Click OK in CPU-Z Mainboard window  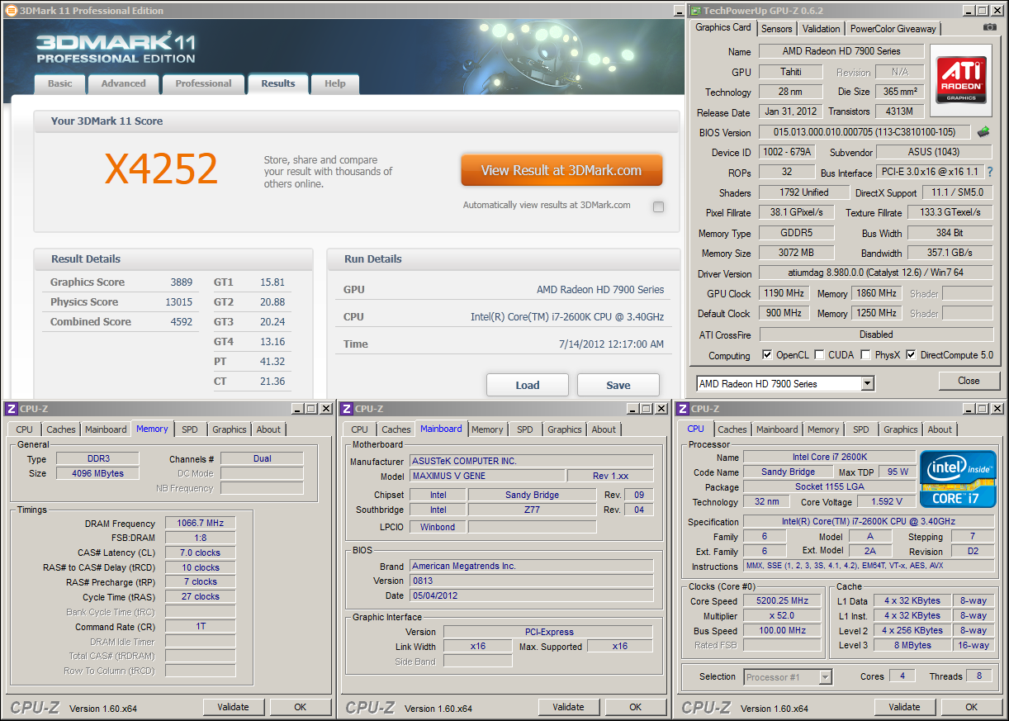click(636, 707)
